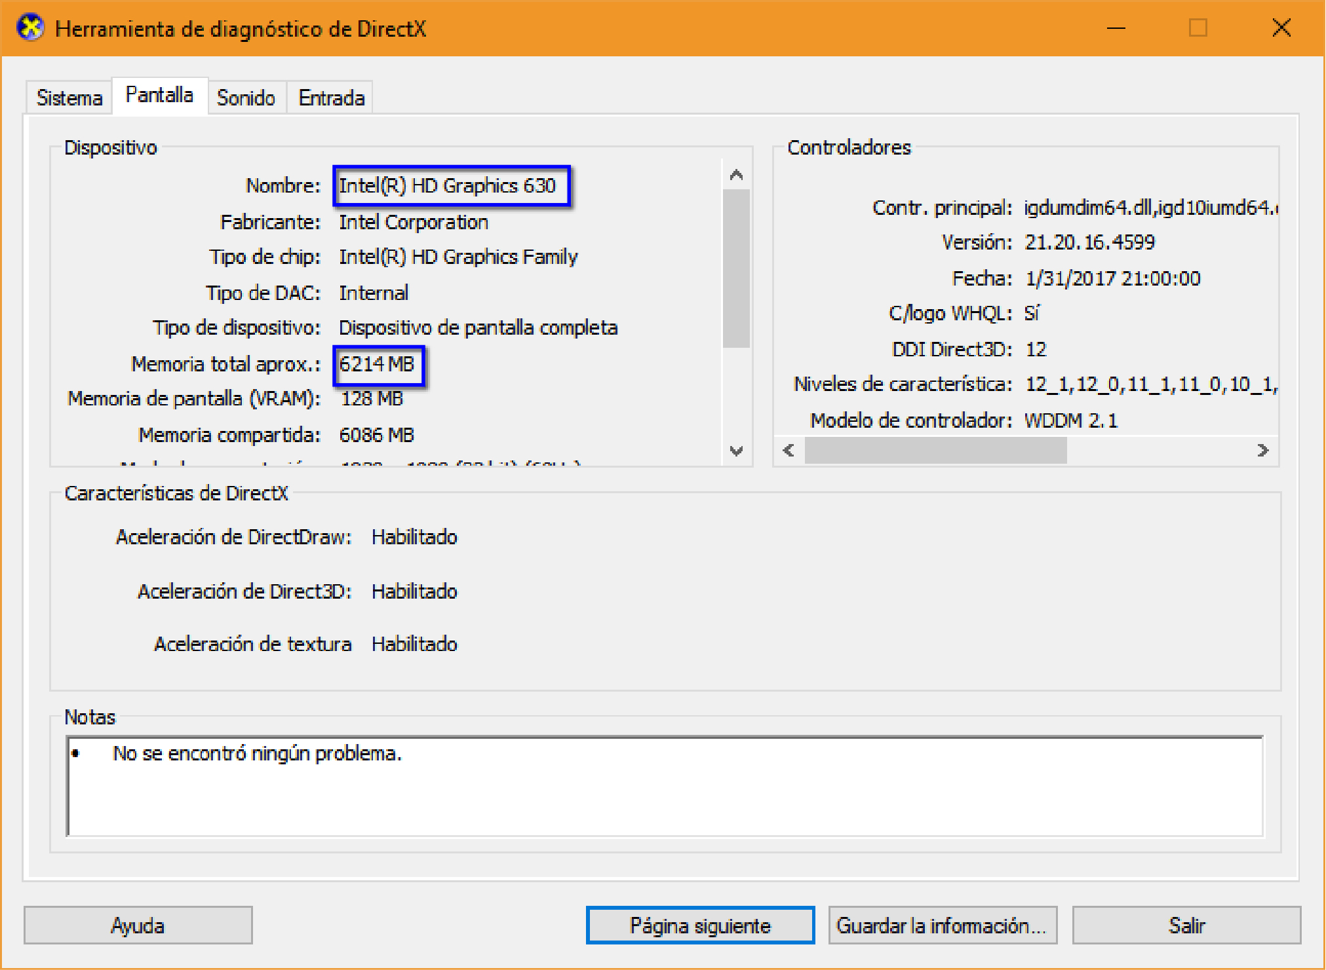Click the 6214 MB total memory value
The image size is (1326, 970).
click(378, 364)
